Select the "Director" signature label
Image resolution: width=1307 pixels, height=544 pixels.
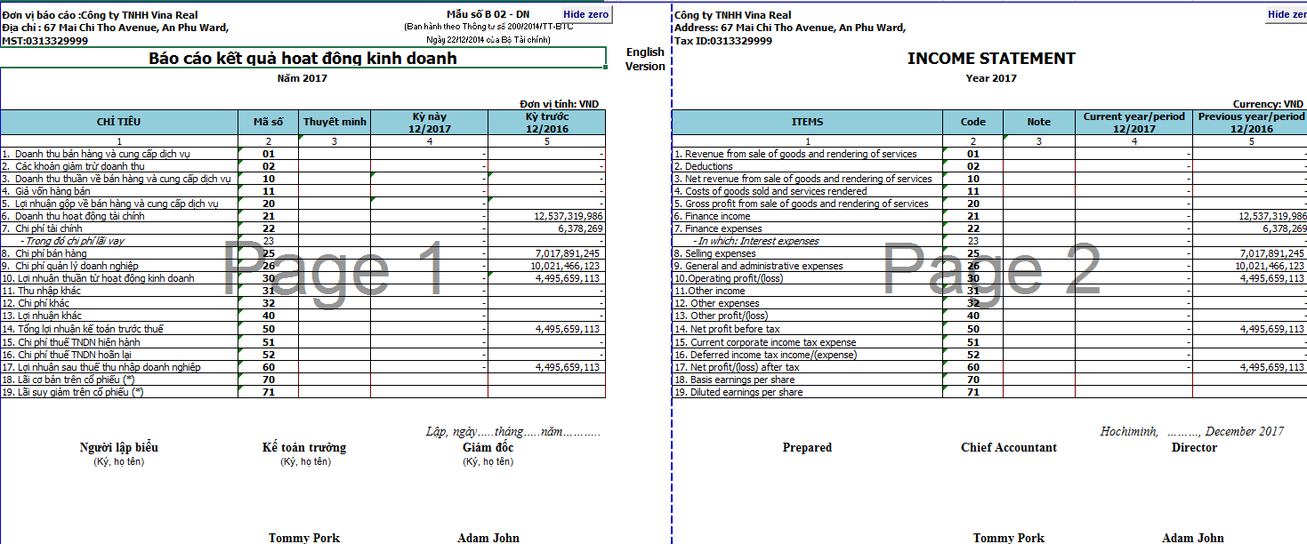1194,448
